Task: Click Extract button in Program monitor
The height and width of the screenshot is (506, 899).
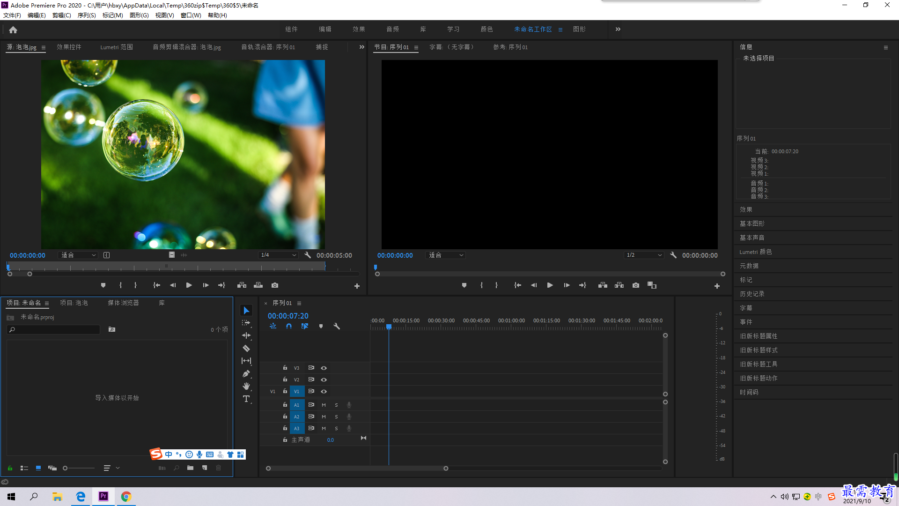Action: (x=619, y=285)
